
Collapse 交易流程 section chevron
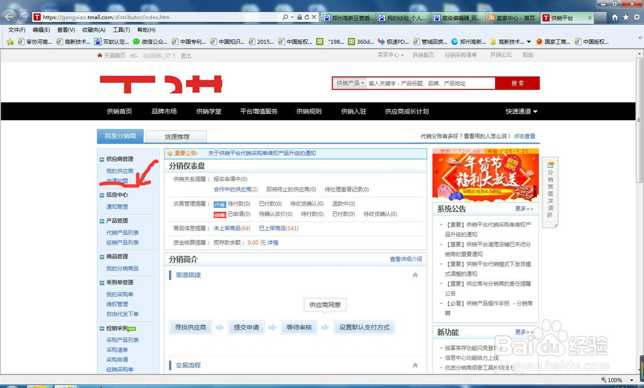(415, 365)
